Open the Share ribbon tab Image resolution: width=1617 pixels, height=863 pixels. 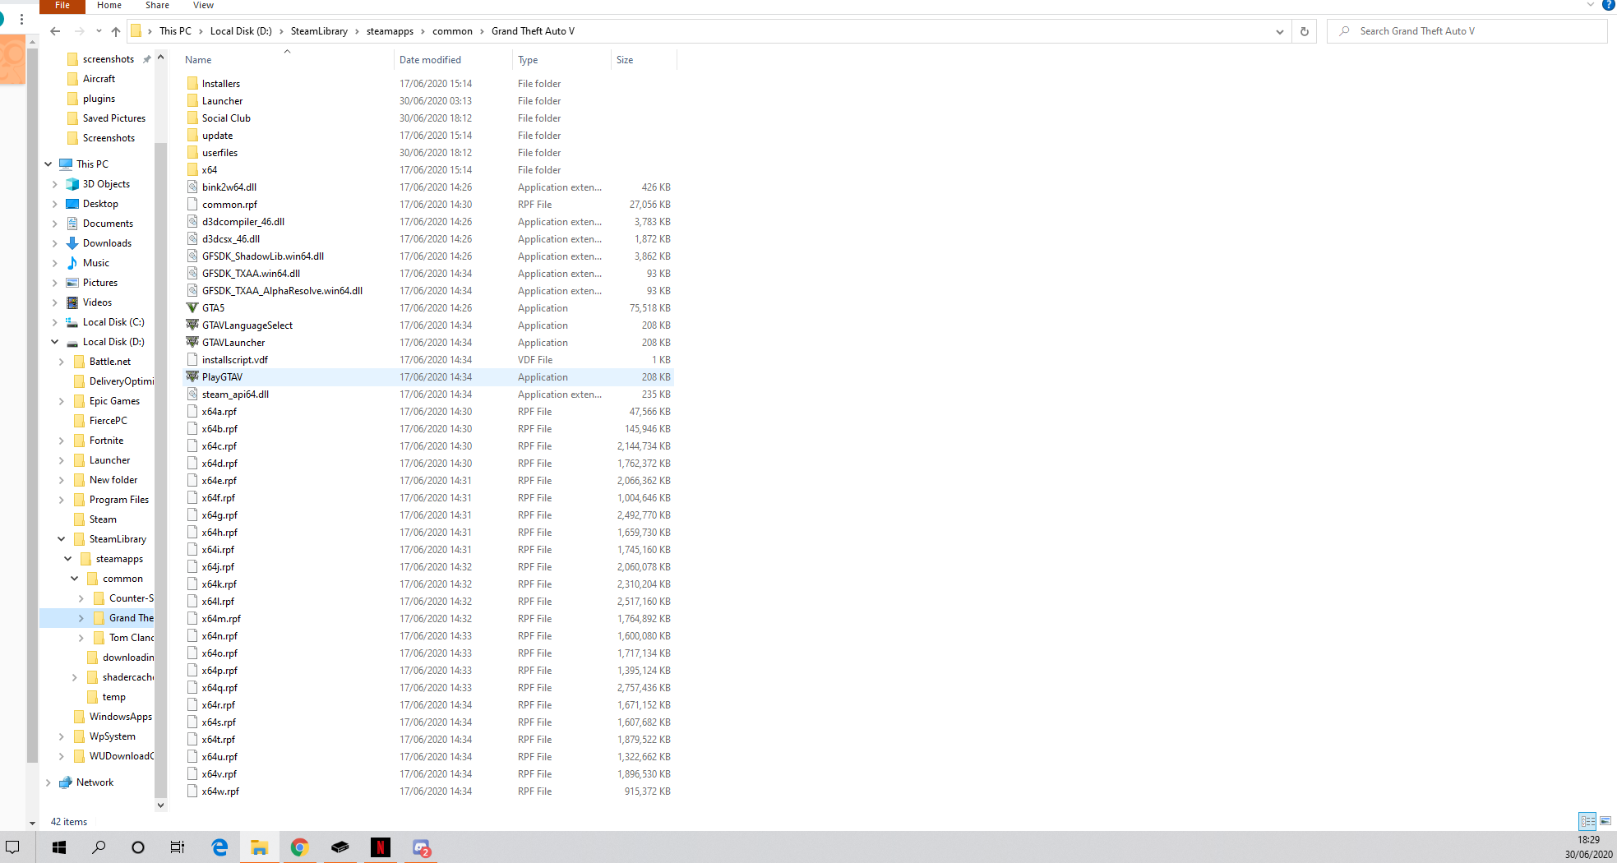coord(157,6)
